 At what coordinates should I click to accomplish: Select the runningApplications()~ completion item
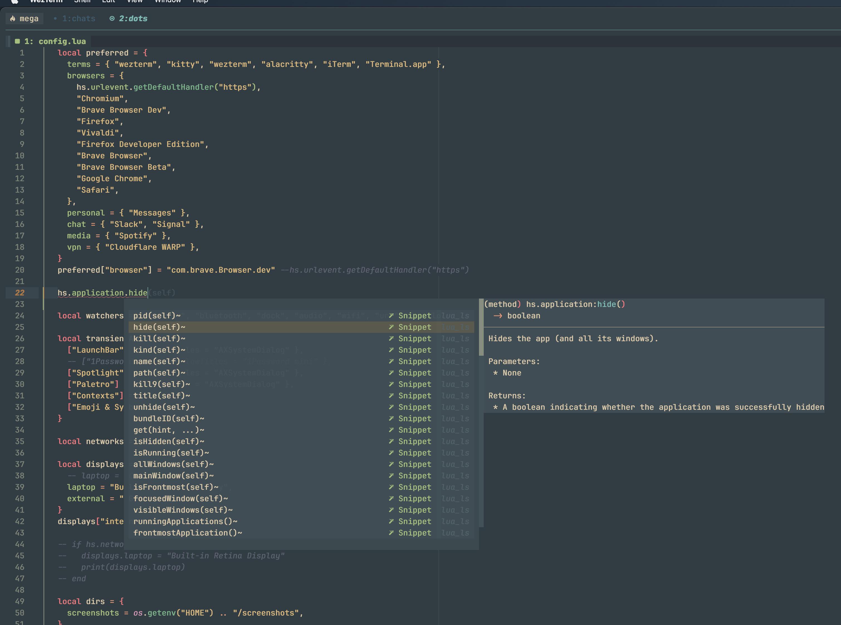[x=301, y=521]
